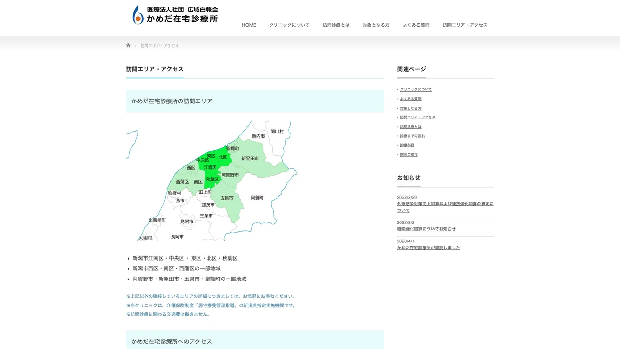
Task: Click 胎内市 label on the map
Action: (258, 136)
